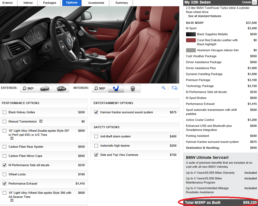Image resolution: width=258 pixels, height=206 pixels.
Task: Check Carbon Fiber Mirror Caps option
Action: [x=4, y=156]
